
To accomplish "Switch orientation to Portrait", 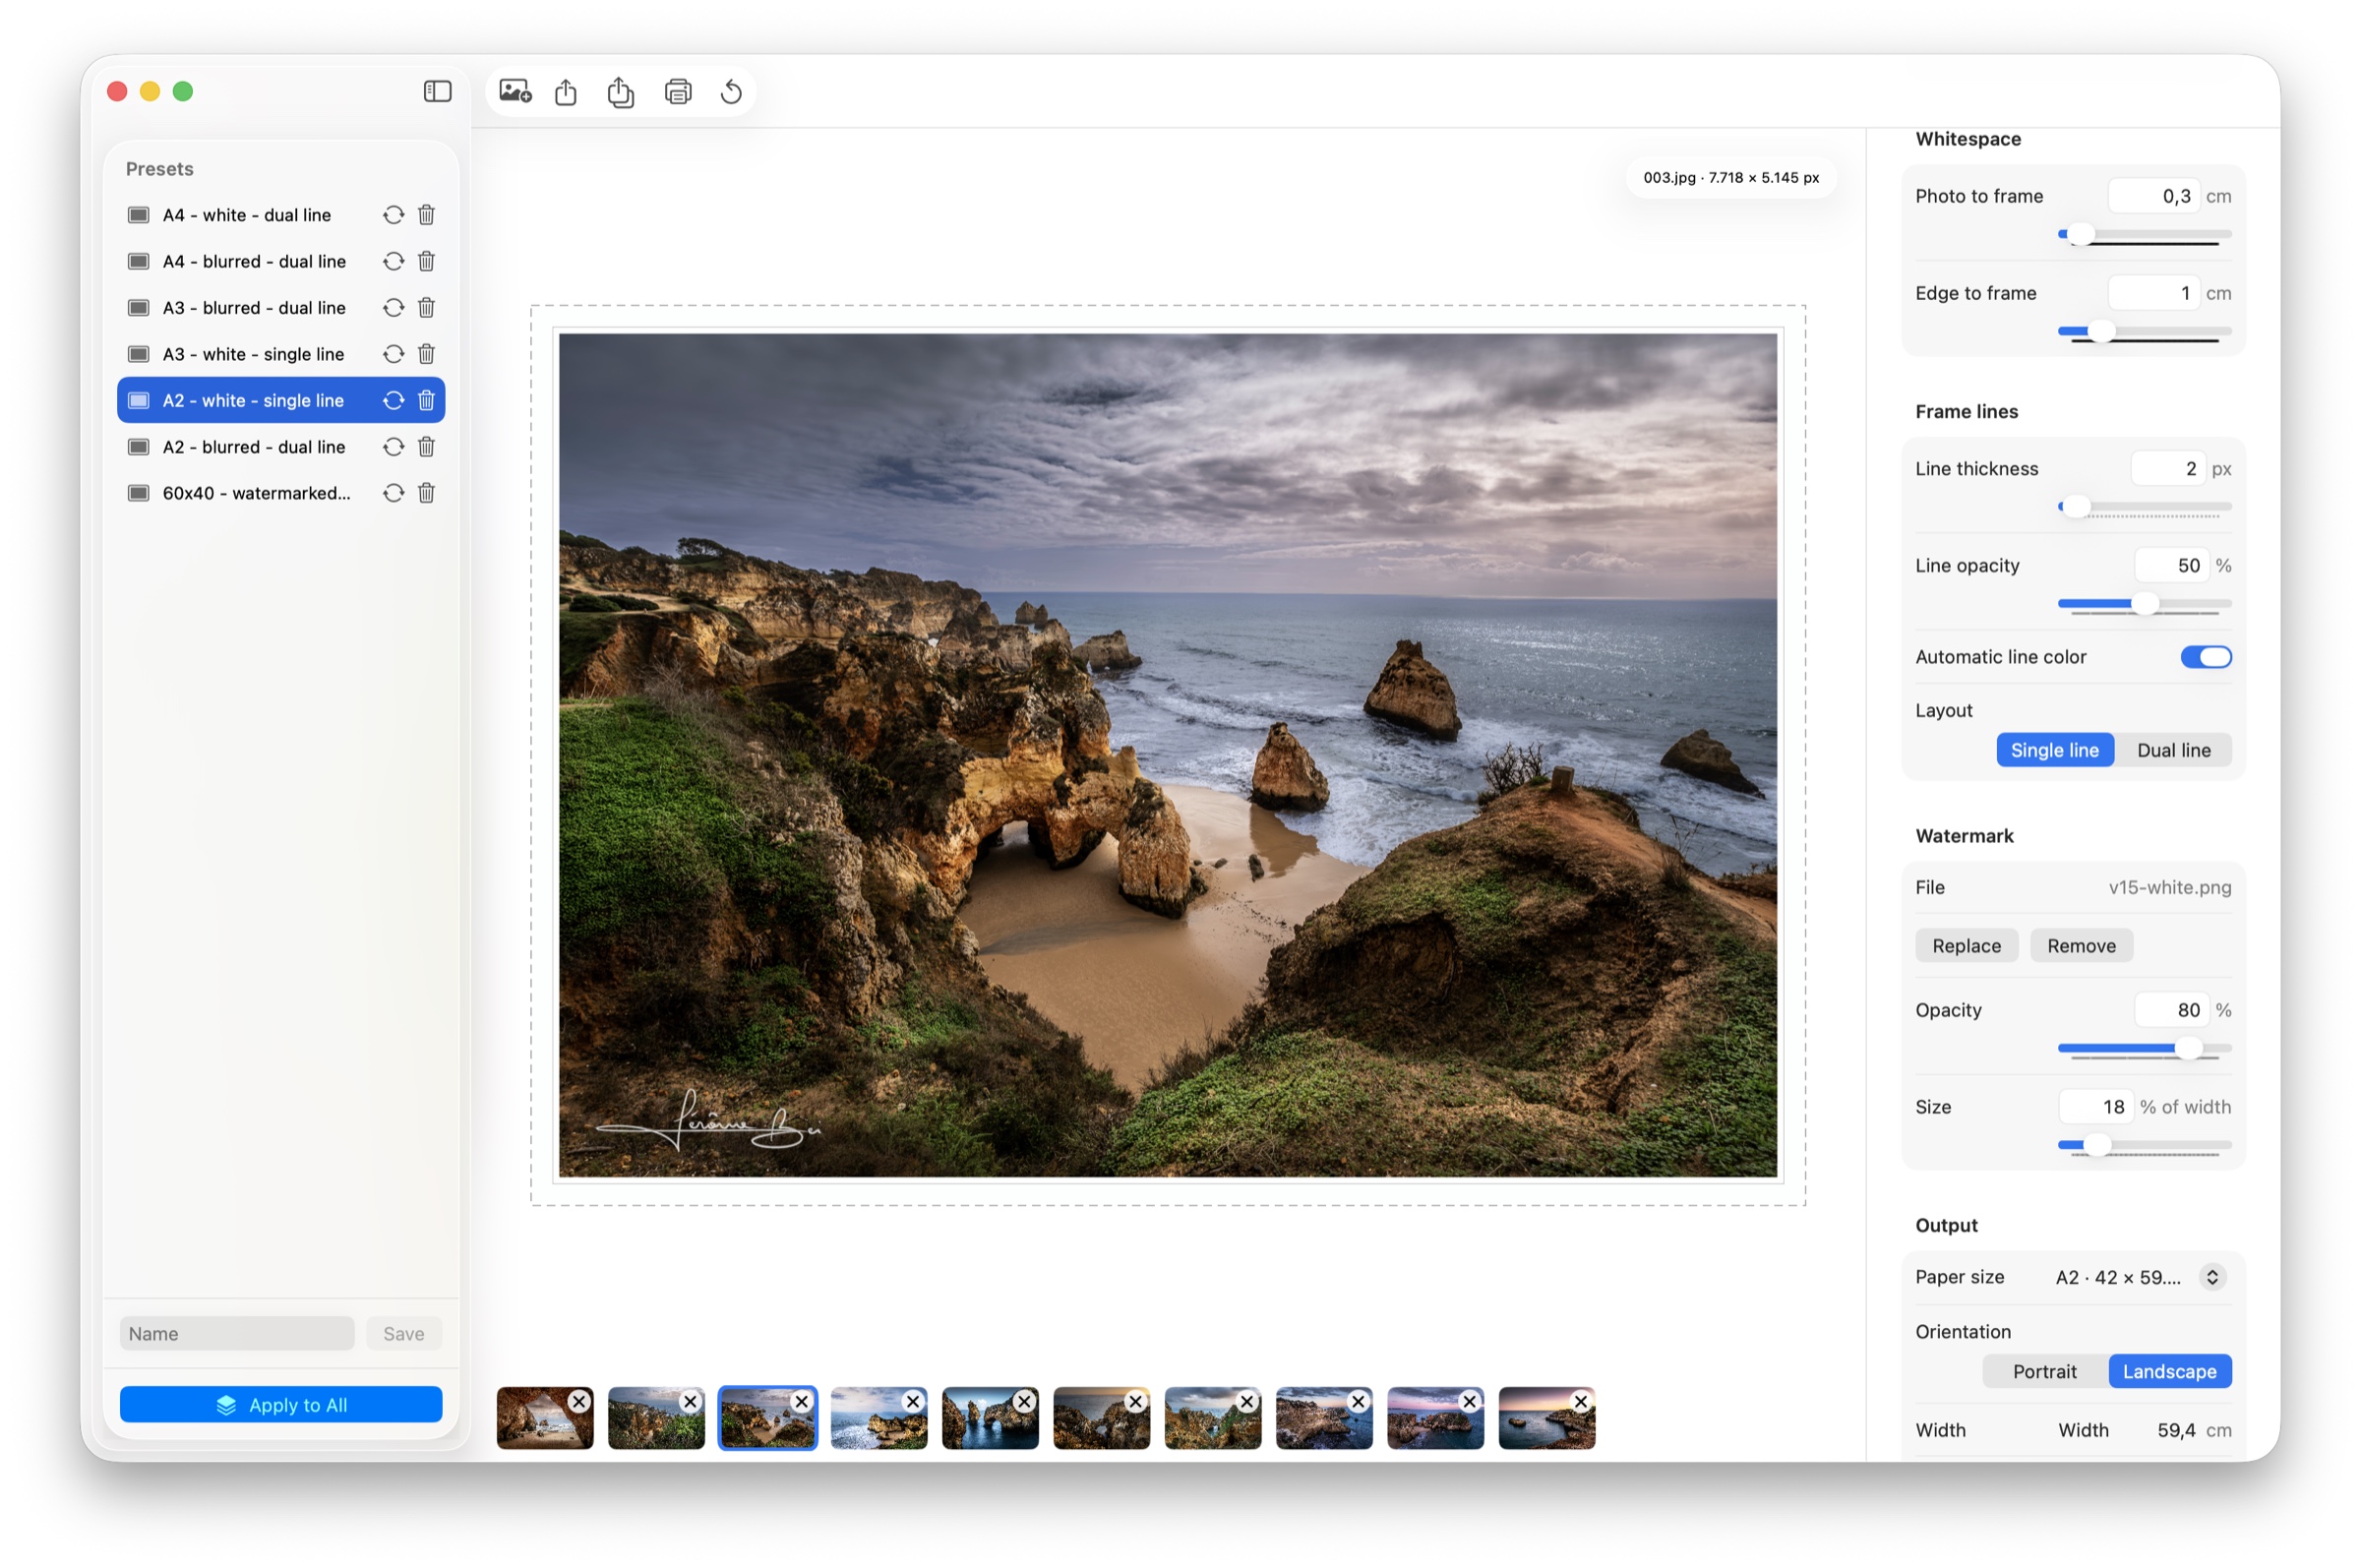I will pos(2044,1372).
